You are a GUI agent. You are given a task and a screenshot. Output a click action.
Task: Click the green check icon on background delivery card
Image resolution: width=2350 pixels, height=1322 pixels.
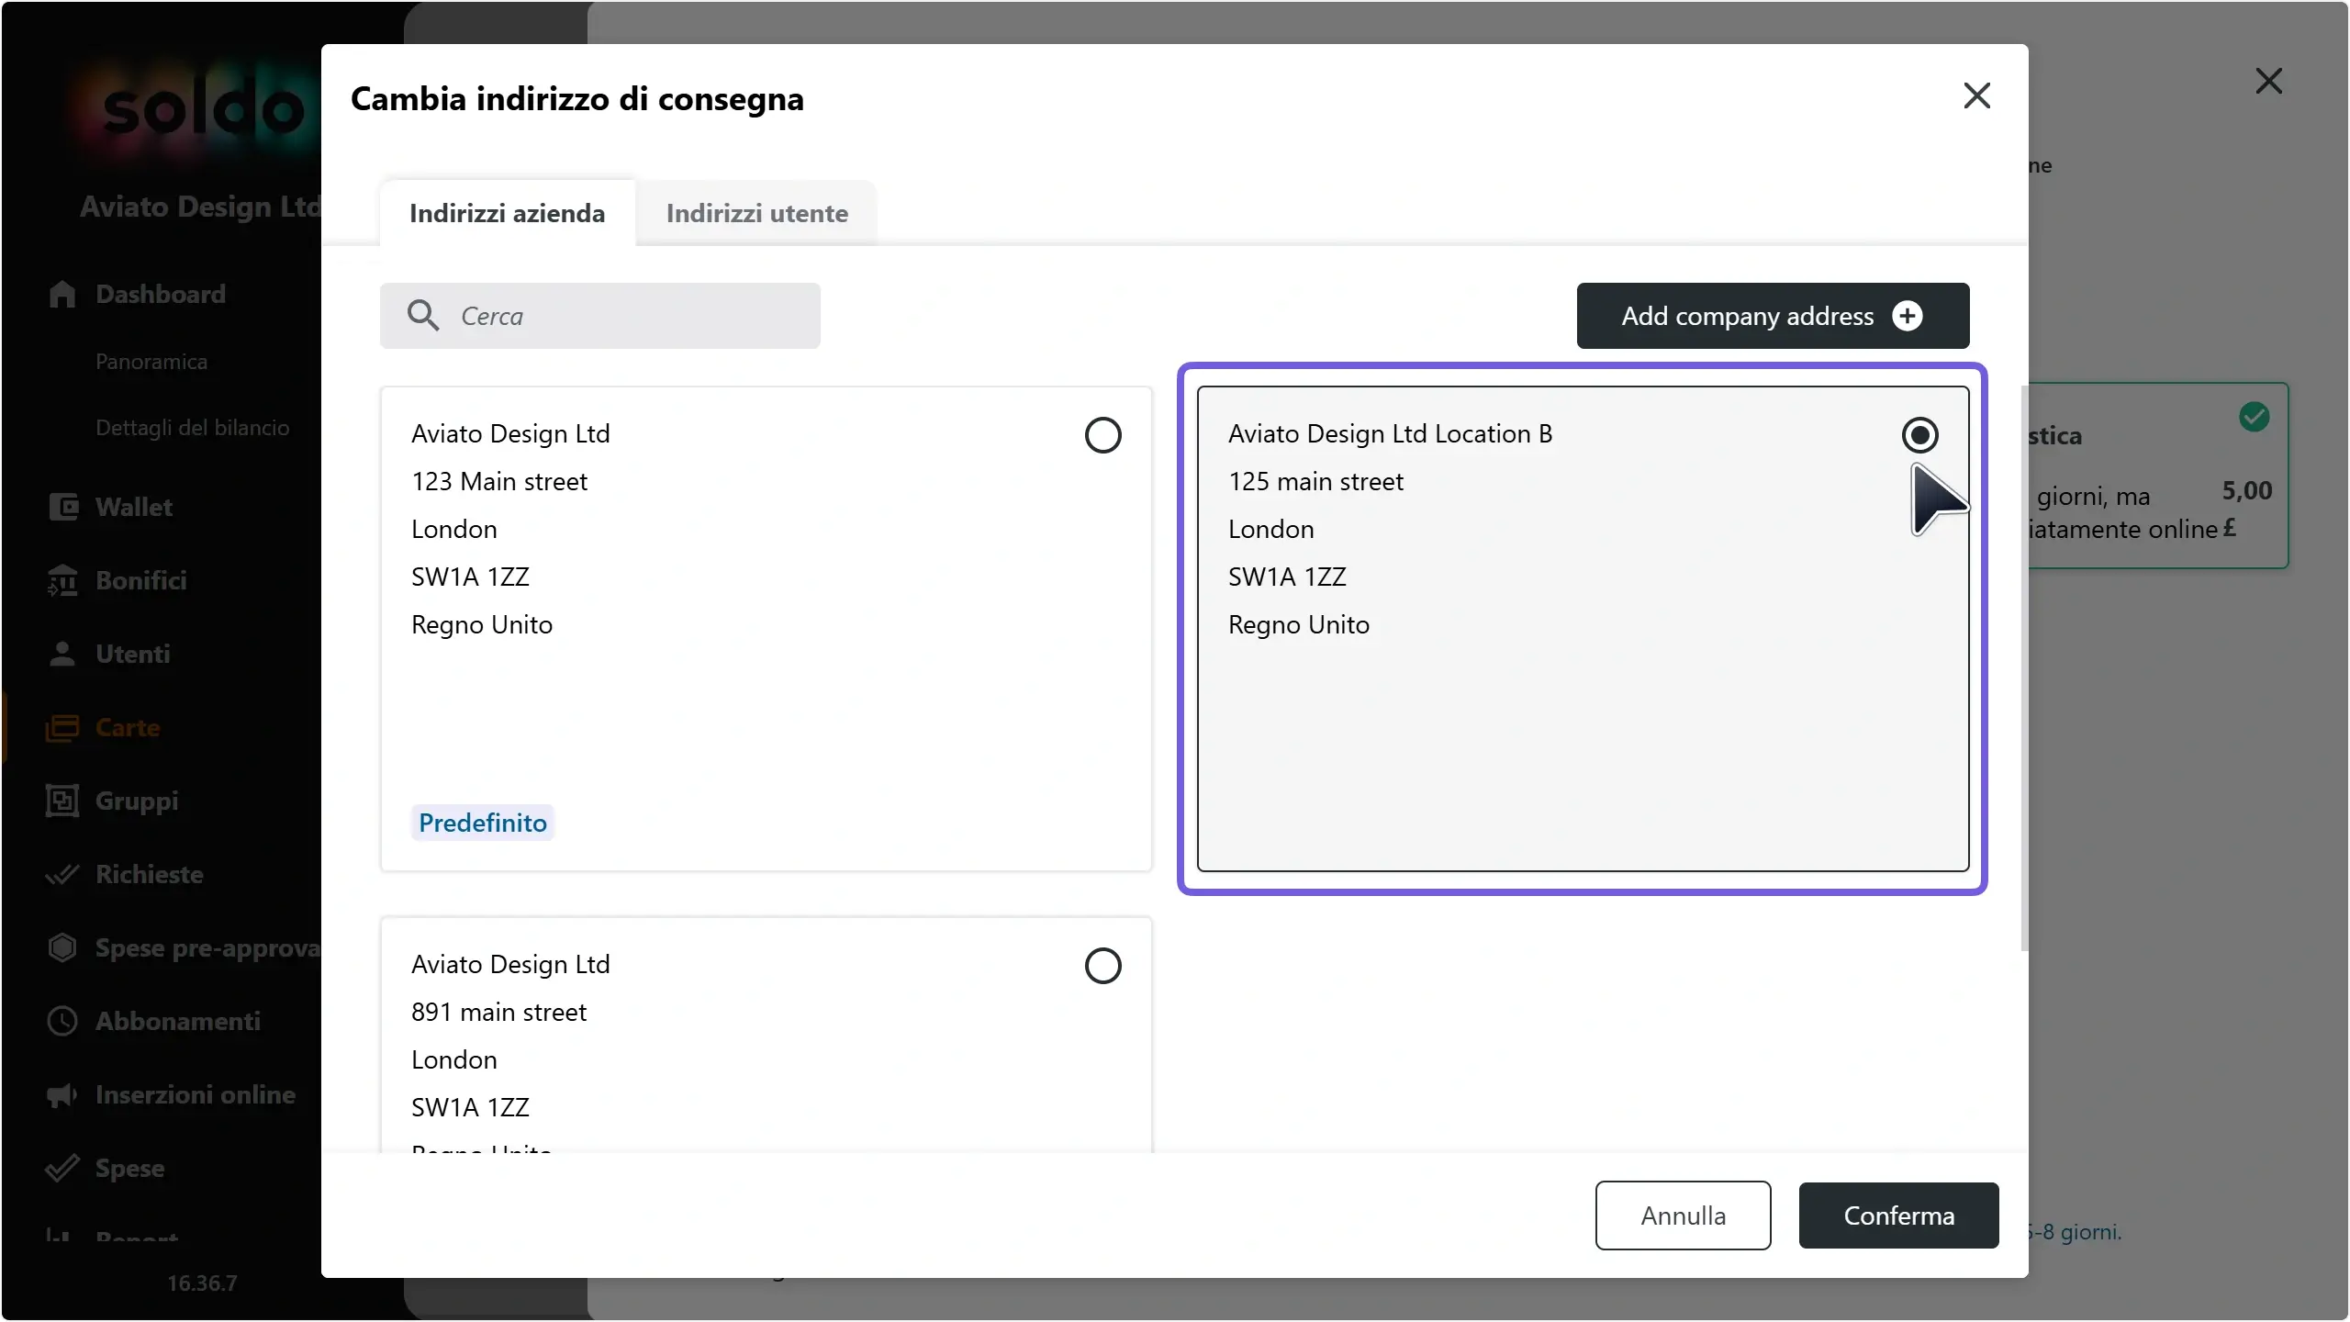2254,417
